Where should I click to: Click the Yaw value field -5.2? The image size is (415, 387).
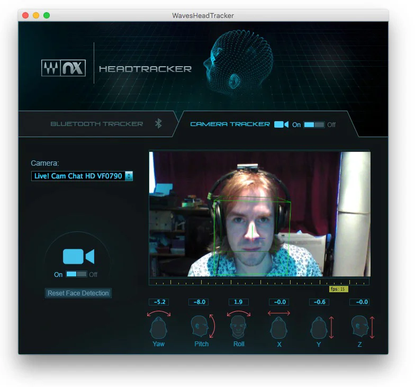tap(159, 302)
